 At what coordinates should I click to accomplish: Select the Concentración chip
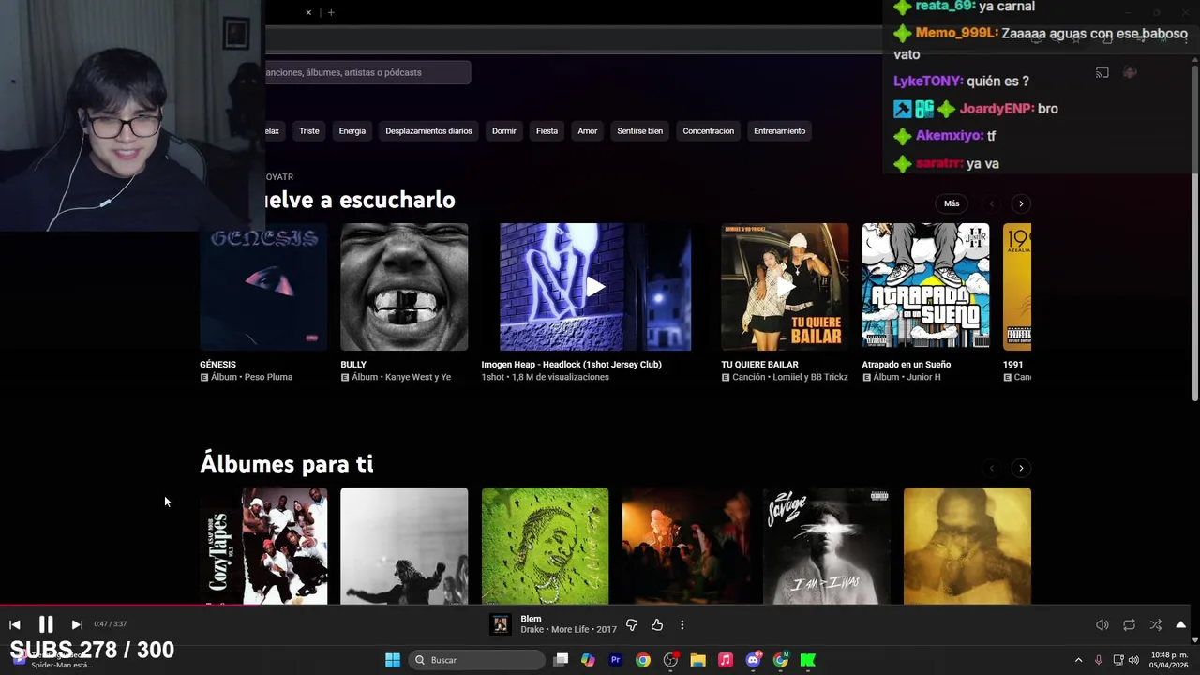click(x=709, y=131)
